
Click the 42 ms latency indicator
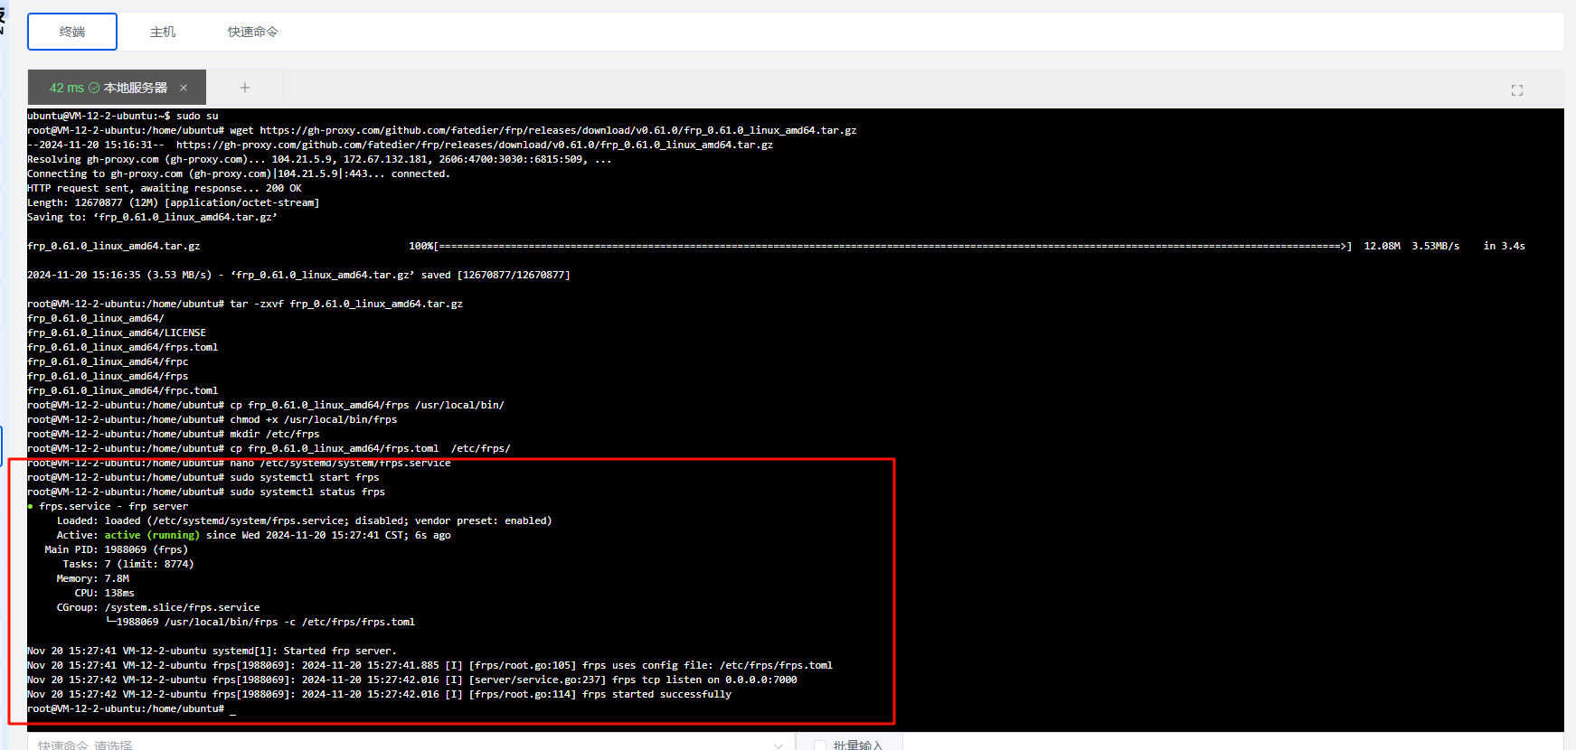tap(66, 88)
